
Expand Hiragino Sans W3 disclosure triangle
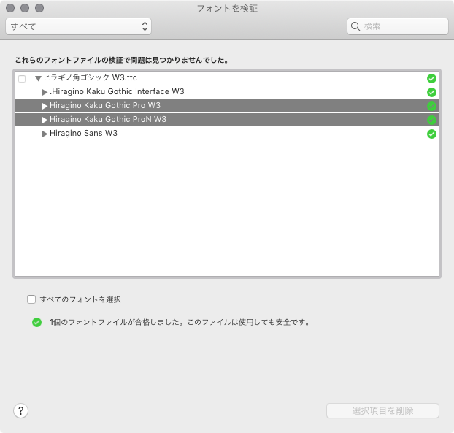click(x=45, y=134)
